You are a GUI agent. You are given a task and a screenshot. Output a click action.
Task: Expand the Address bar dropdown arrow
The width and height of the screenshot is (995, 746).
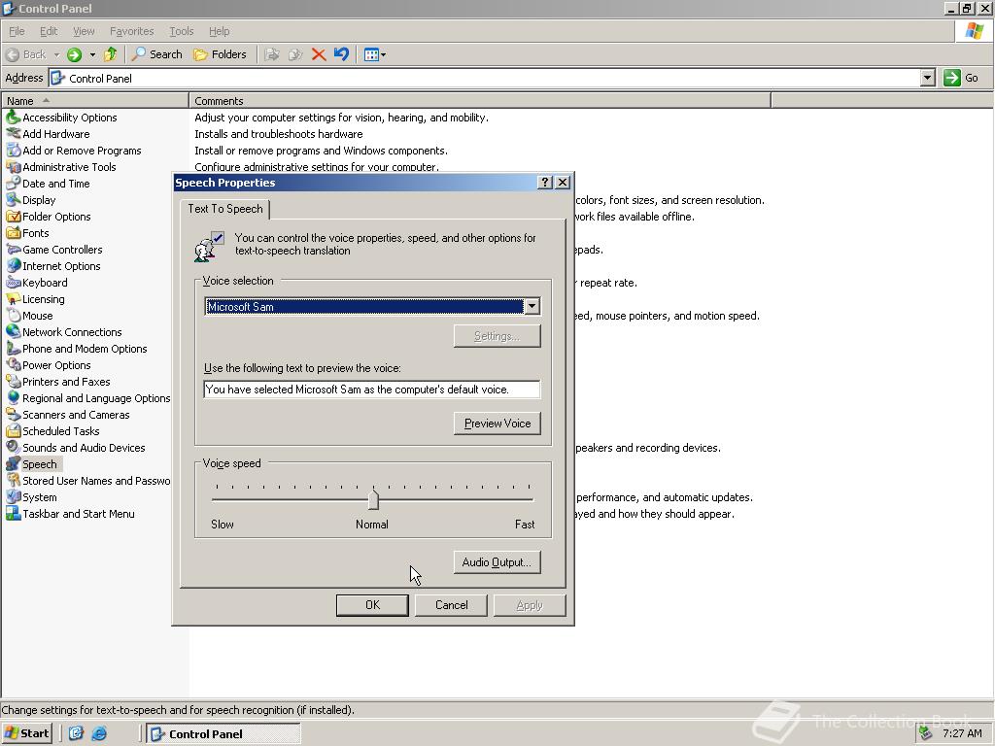(x=927, y=78)
